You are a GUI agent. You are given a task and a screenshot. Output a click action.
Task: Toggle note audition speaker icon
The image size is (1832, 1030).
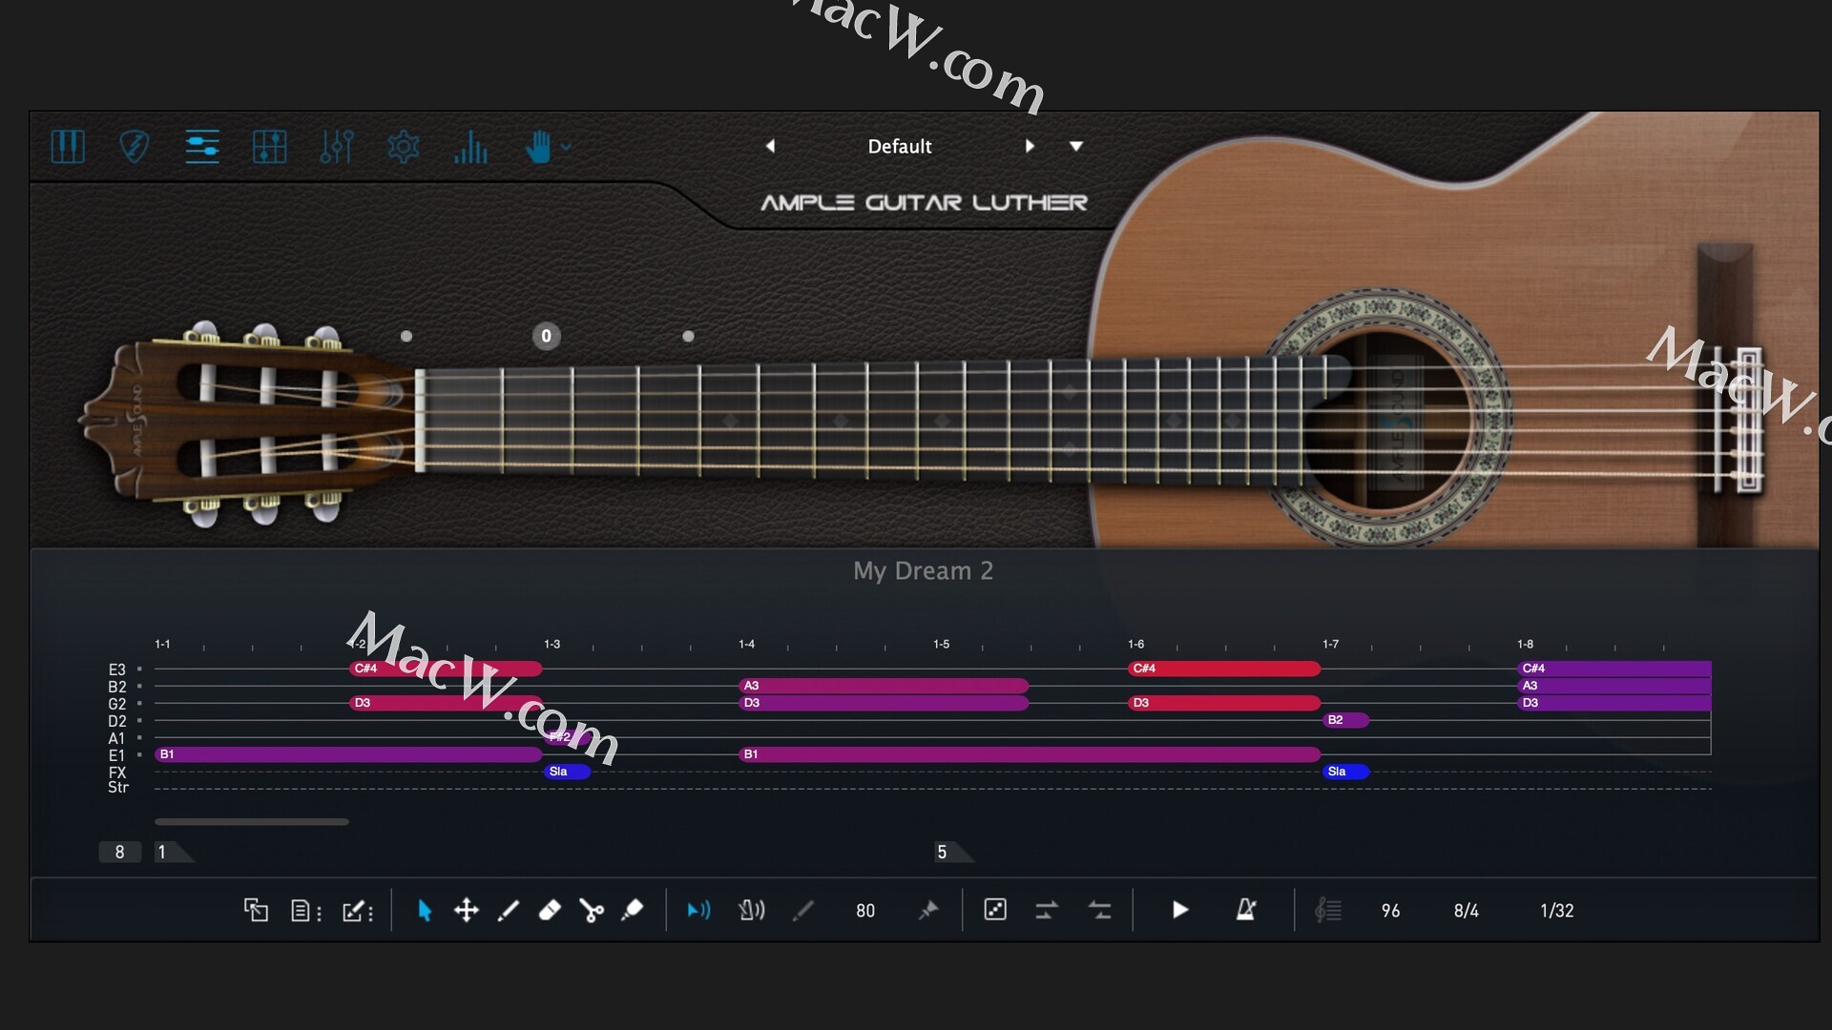698,911
